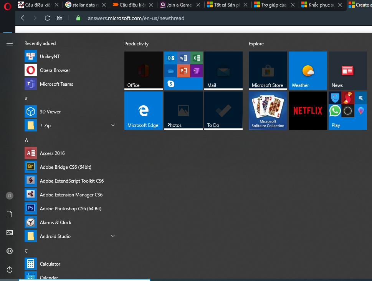Open the News tile

click(347, 71)
